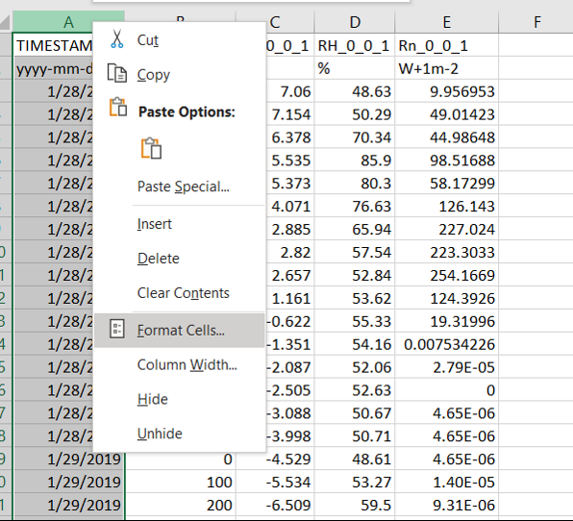The width and height of the screenshot is (573, 521).
Task: Choose Unhide from the menu
Action: 160,434
